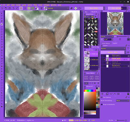Open the blending mode Normal dropdown in toolbar
130x122 pixels.
58,8
